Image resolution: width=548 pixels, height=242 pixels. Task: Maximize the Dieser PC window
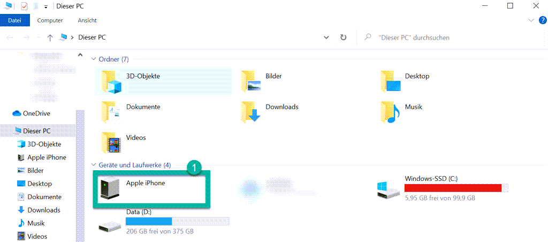(x=510, y=5)
